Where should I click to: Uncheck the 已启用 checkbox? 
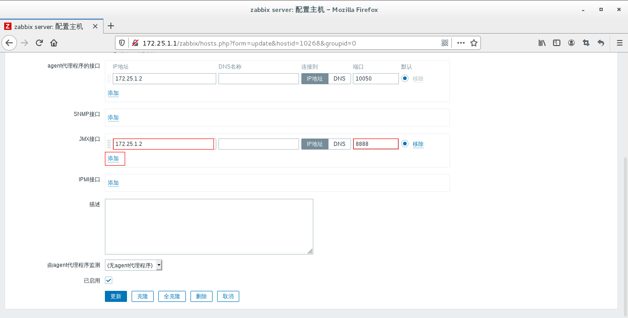click(x=108, y=280)
